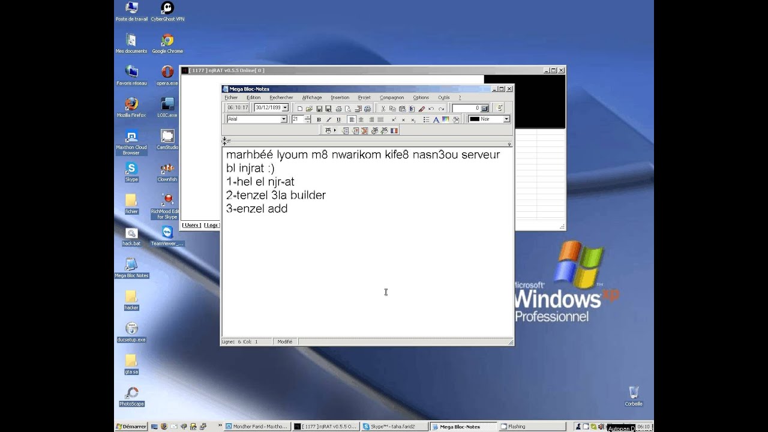Switch to njRAT v0.5.5 taskbar button
768x432 pixels.
325,427
